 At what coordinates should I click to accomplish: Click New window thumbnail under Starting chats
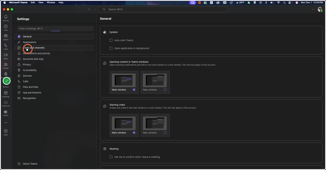[155, 124]
